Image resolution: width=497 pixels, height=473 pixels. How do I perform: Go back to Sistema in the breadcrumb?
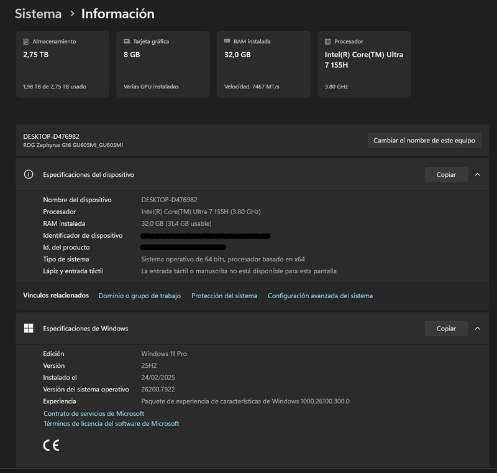point(38,14)
